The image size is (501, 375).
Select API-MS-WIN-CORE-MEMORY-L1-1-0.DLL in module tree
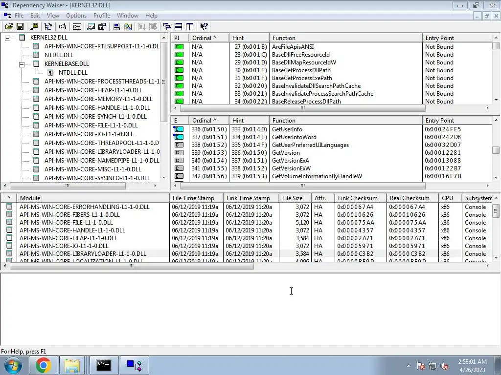[98, 99]
